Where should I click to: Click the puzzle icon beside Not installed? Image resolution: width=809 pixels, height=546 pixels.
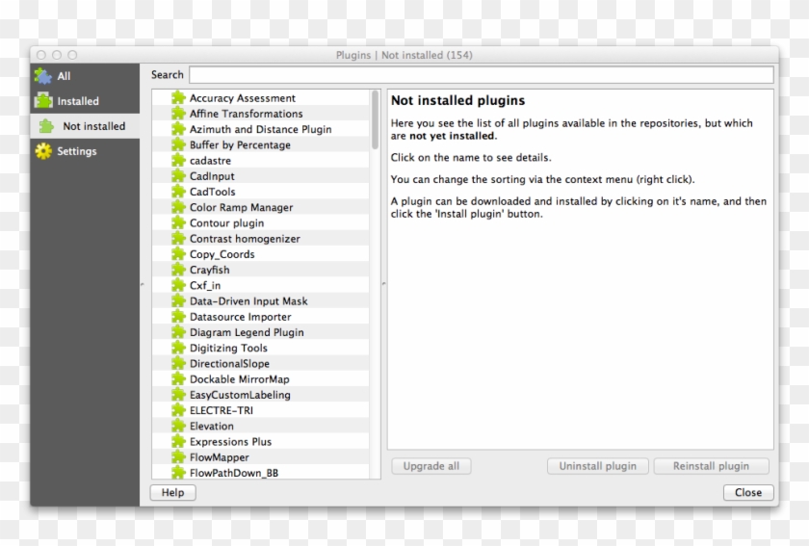tap(46, 126)
